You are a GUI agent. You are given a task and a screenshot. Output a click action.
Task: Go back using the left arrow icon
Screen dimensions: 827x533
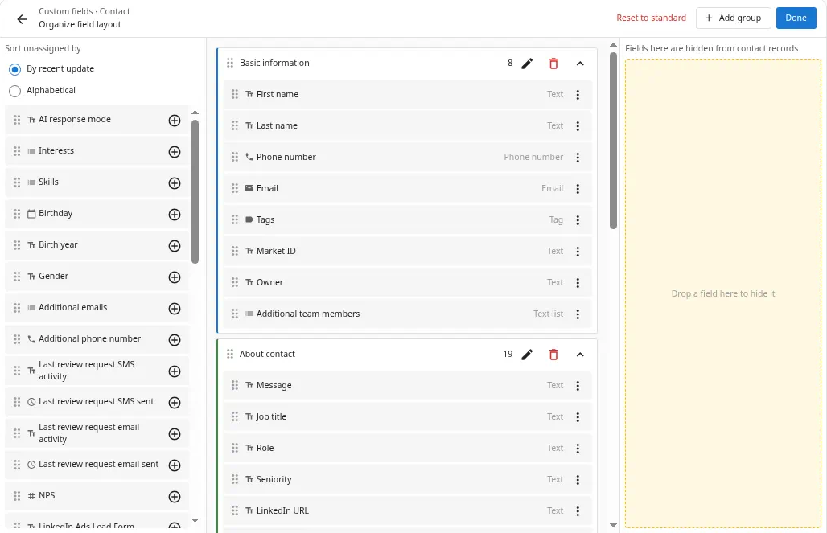click(22, 19)
